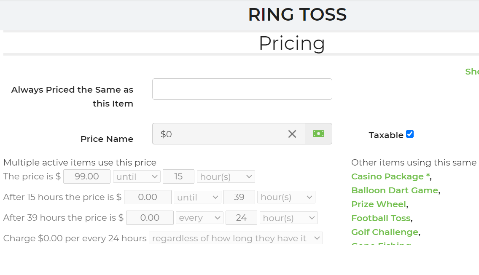Toggle the Taxable checkbox

point(410,134)
